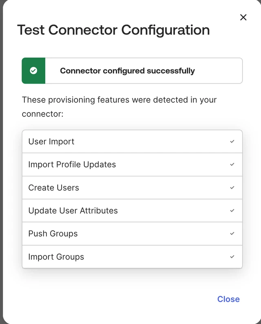Screen dimensions: 261x324
Task: Select the User Import feature label
Action: coord(51,142)
